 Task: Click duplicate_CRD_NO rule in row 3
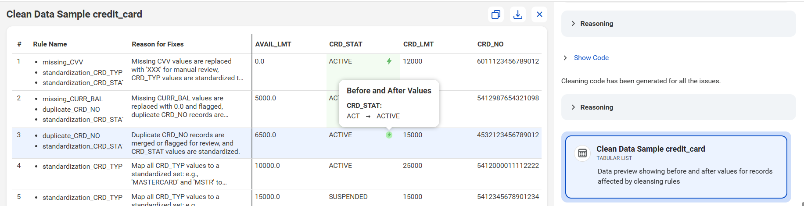[x=71, y=136]
